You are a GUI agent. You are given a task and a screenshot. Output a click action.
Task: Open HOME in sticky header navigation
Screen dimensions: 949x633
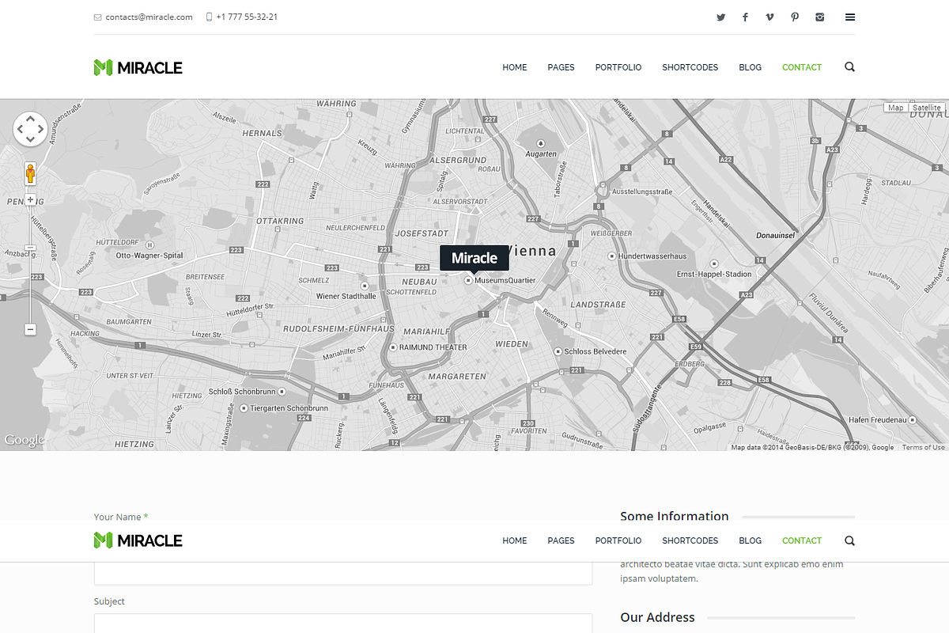[x=514, y=540]
